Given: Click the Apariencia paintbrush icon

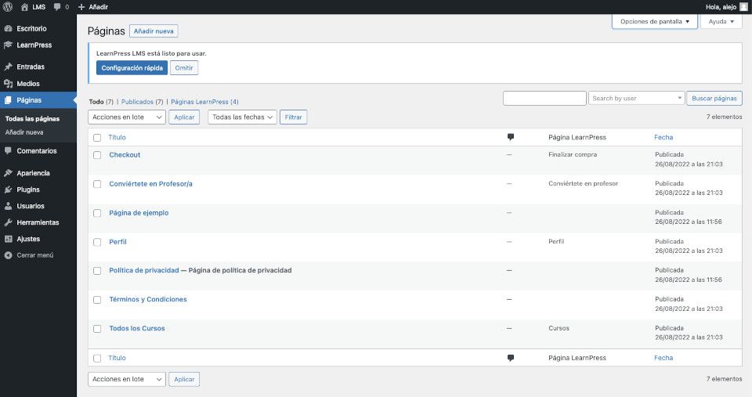Looking at the screenshot, I should point(8,172).
